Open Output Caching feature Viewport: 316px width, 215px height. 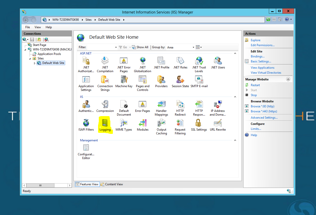click(161, 127)
